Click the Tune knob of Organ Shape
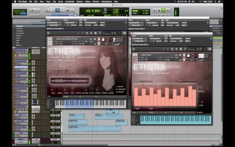Image resolution: width=235 pixels, height=147 pixels. pos(188,56)
